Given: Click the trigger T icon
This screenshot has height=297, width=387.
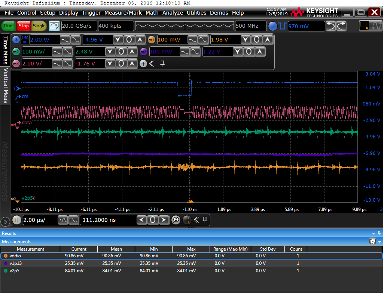Looking at the screenshot, I should 272,26.
